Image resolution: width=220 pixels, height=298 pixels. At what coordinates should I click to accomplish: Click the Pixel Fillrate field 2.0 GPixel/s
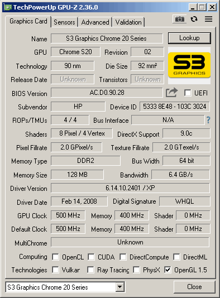click(x=76, y=147)
